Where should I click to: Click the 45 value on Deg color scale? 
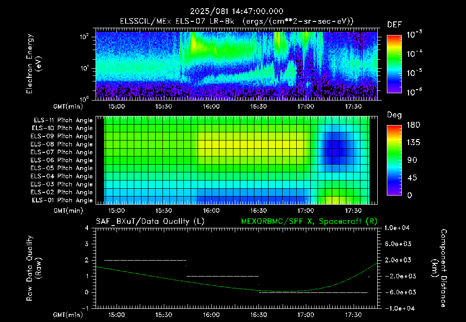coord(413,178)
